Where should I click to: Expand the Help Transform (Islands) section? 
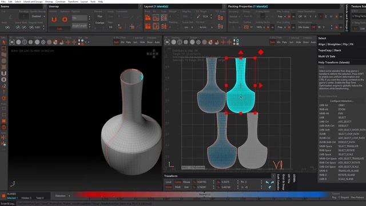click(334, 62)
